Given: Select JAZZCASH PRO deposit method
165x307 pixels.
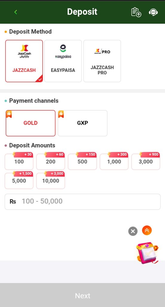Looking at the screenshot, I should [102, 61].
